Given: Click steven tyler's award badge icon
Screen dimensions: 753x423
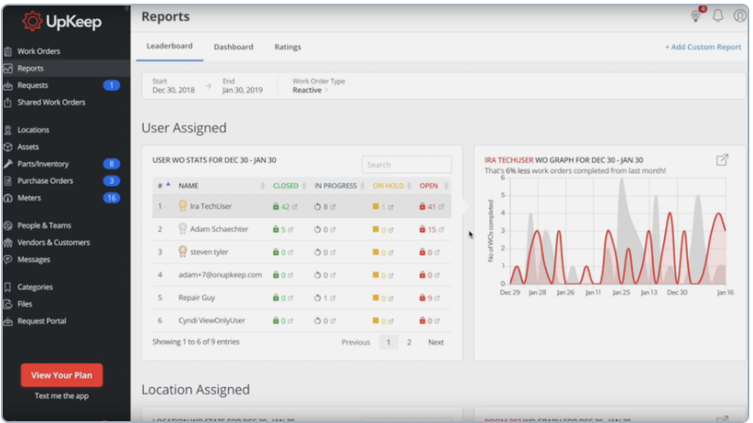Looking at the screenshot, I should (x=182, y=252).
